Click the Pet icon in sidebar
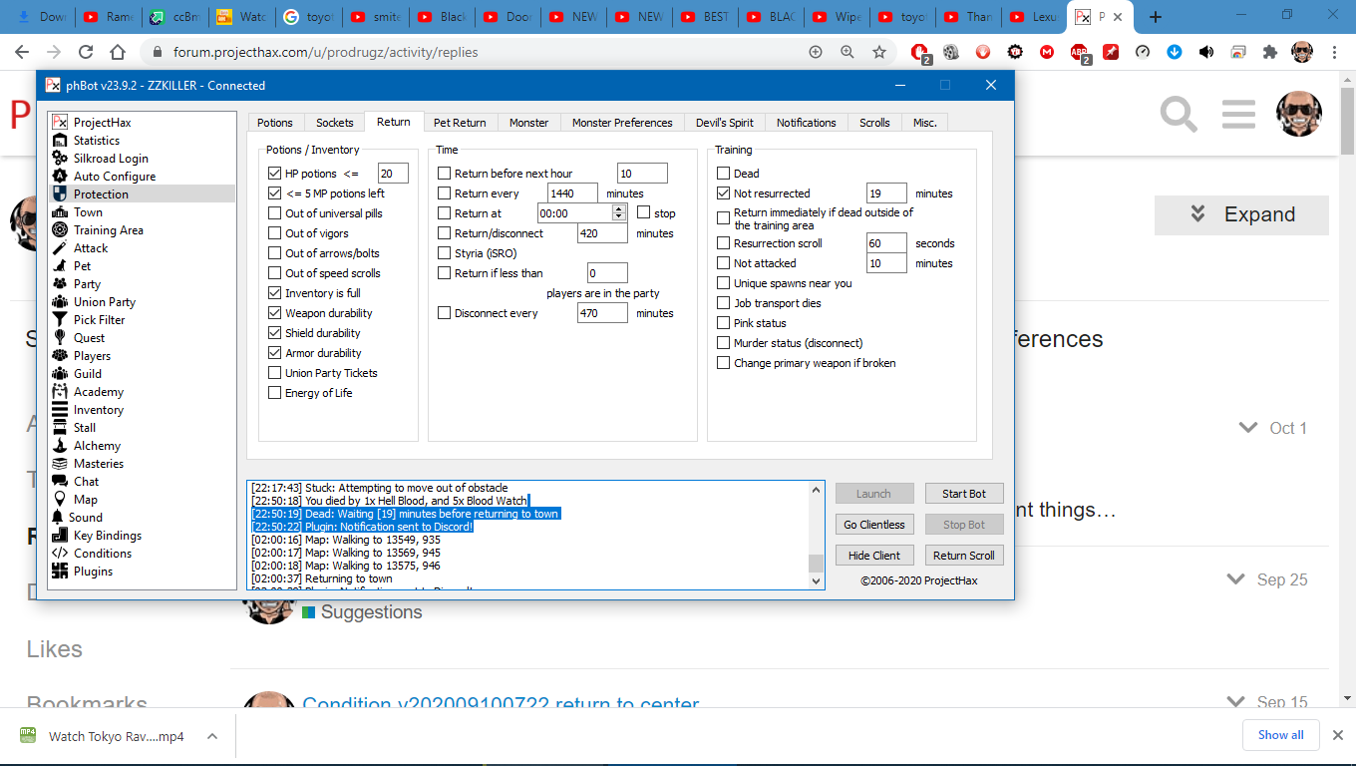 (x=60, y=266)
